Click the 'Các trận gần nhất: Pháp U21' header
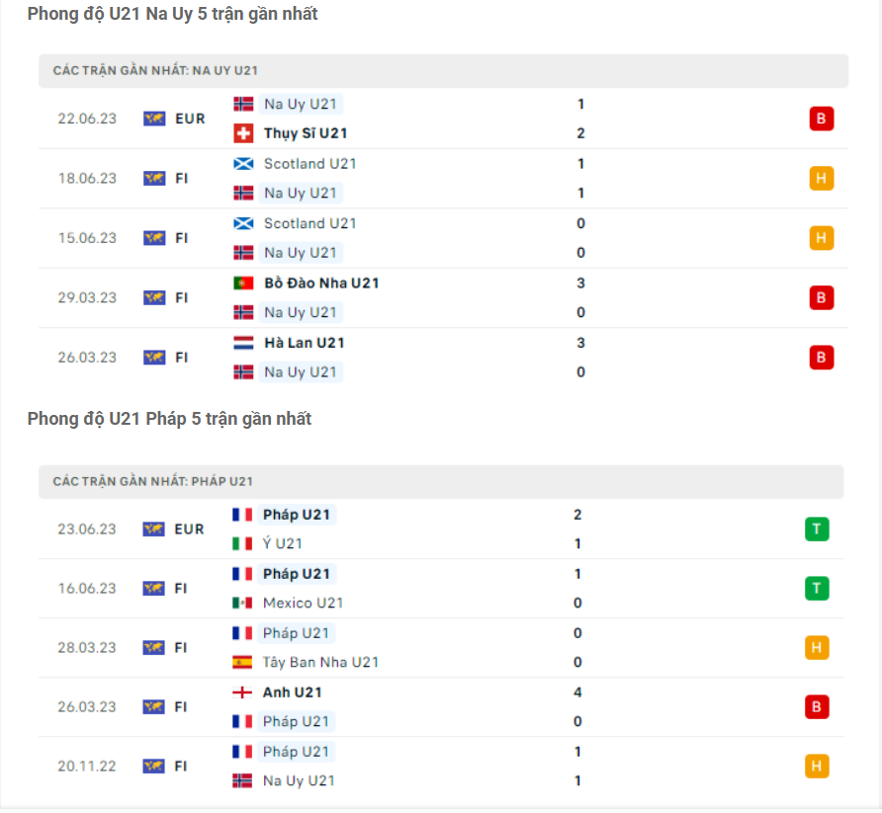The width and height of the screenshot is (882, 813). click(x=153, y=481)
